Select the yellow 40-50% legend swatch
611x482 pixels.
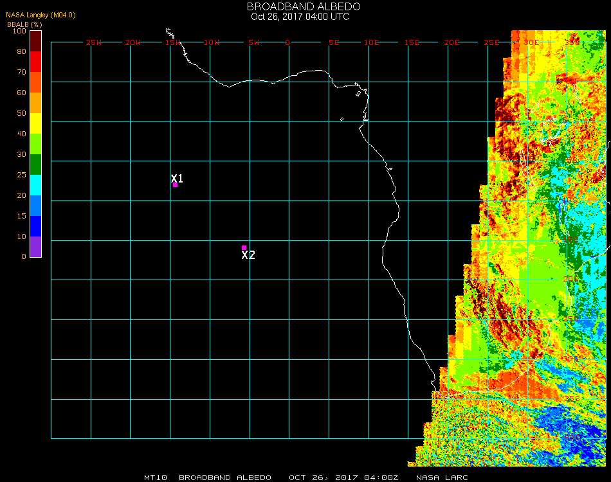tap(36, 123)
